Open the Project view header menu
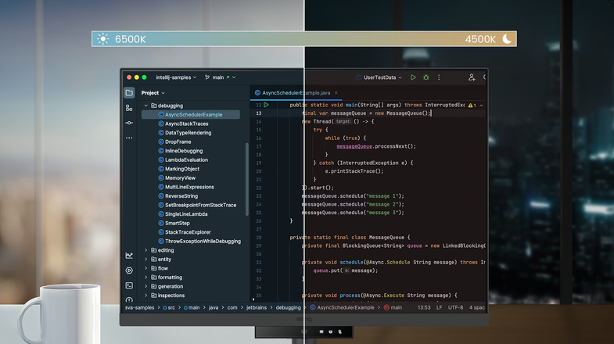Screen dimensions: 614x344 [x=153, y=93]
